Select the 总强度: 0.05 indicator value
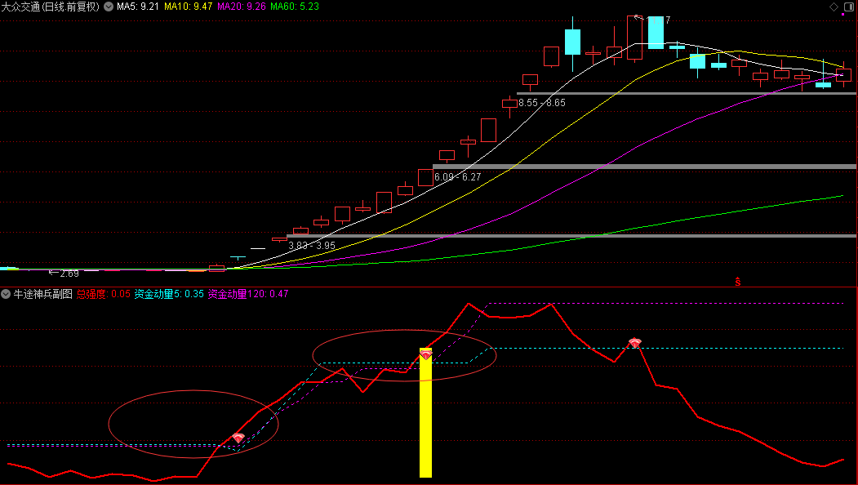The height and width of the screenshot is (485, 858). (x=104, y=294)
